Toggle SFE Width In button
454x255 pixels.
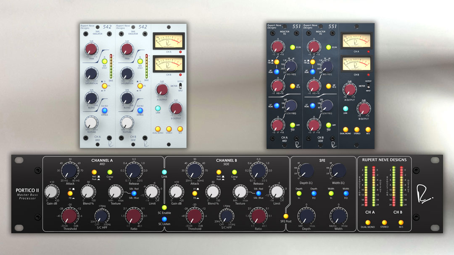331,193
